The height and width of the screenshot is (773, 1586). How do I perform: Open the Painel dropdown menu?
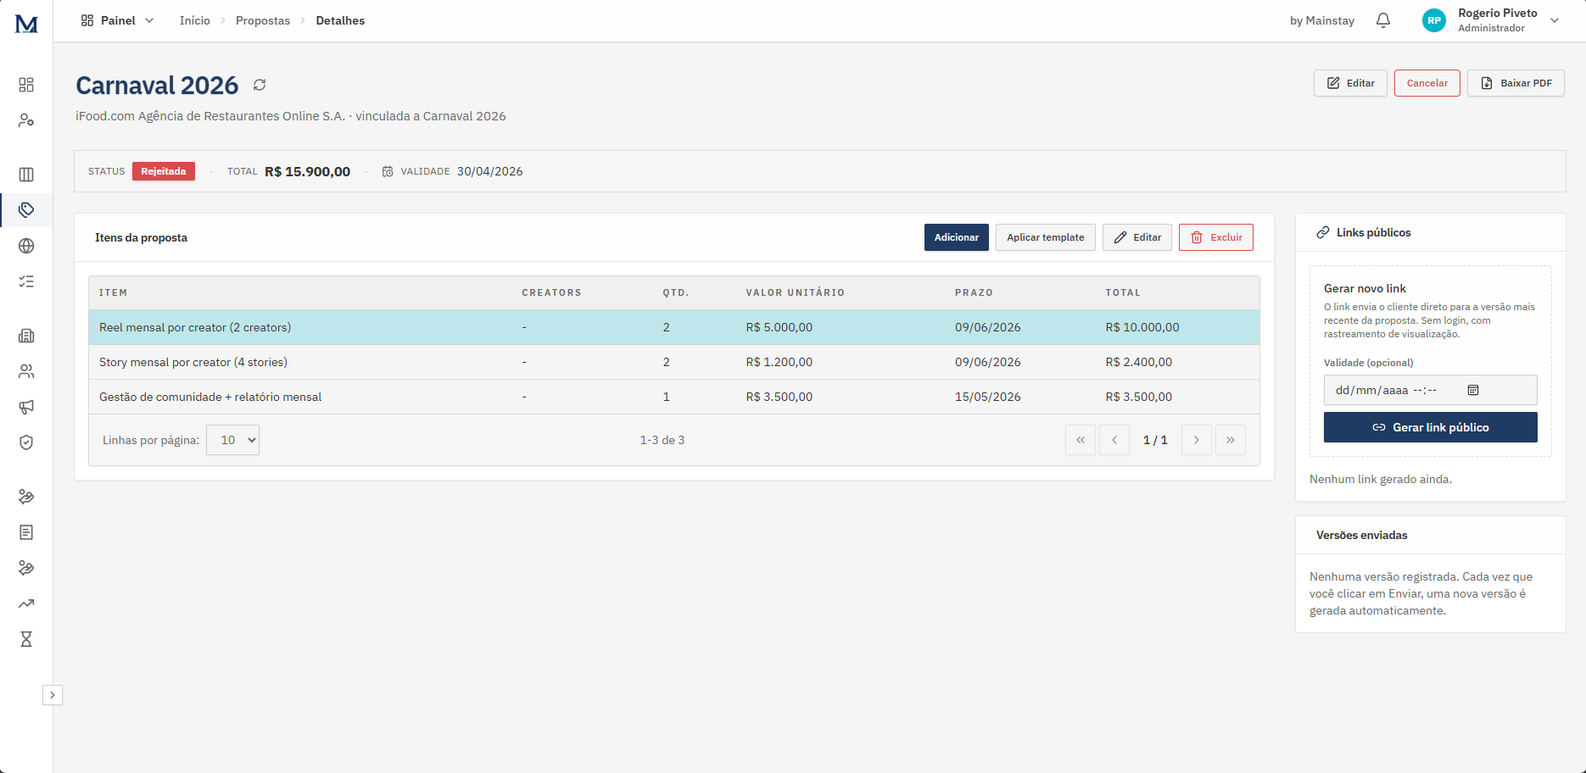(118, 20)
